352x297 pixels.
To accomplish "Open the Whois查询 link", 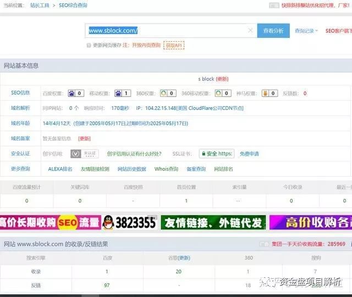I will point(166,169).
